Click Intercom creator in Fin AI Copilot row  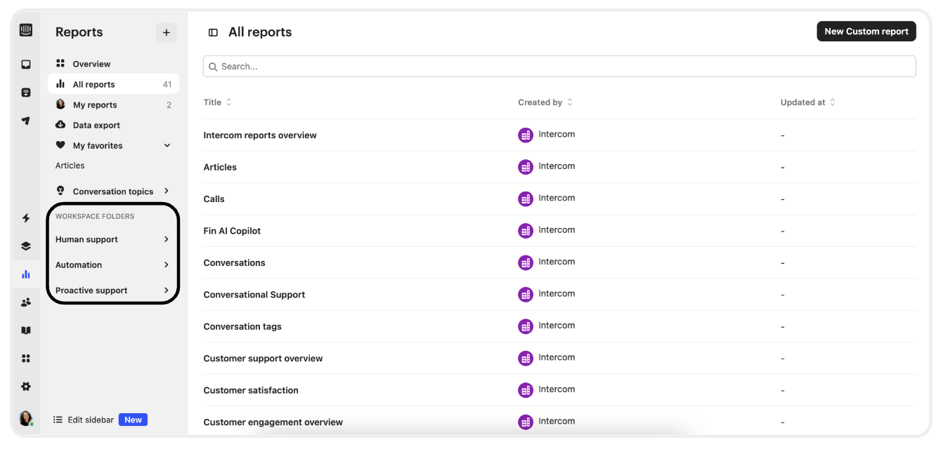[x=547, y=230]
